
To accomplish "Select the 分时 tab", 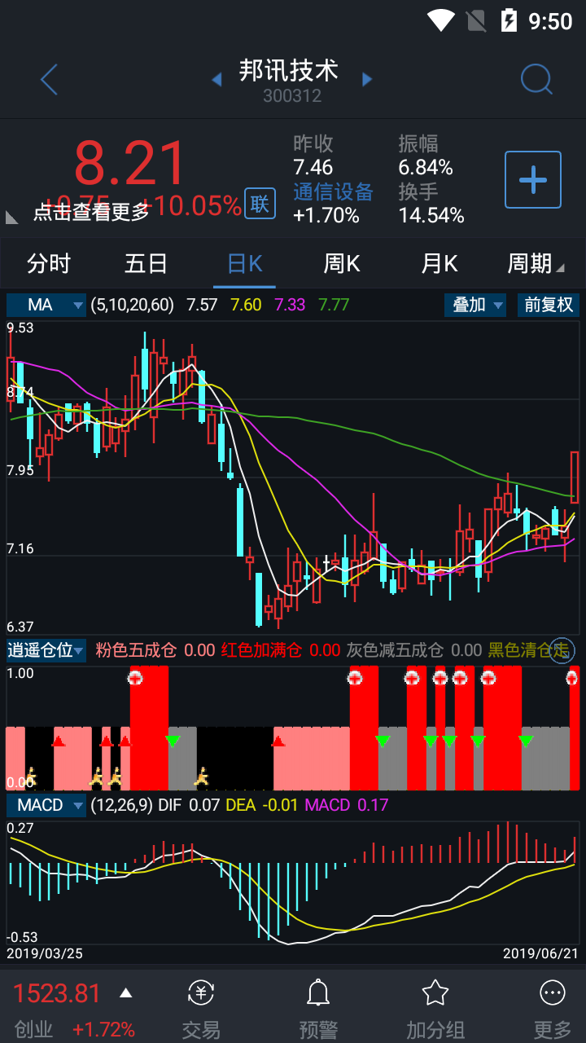I will [x=49, y=263].
